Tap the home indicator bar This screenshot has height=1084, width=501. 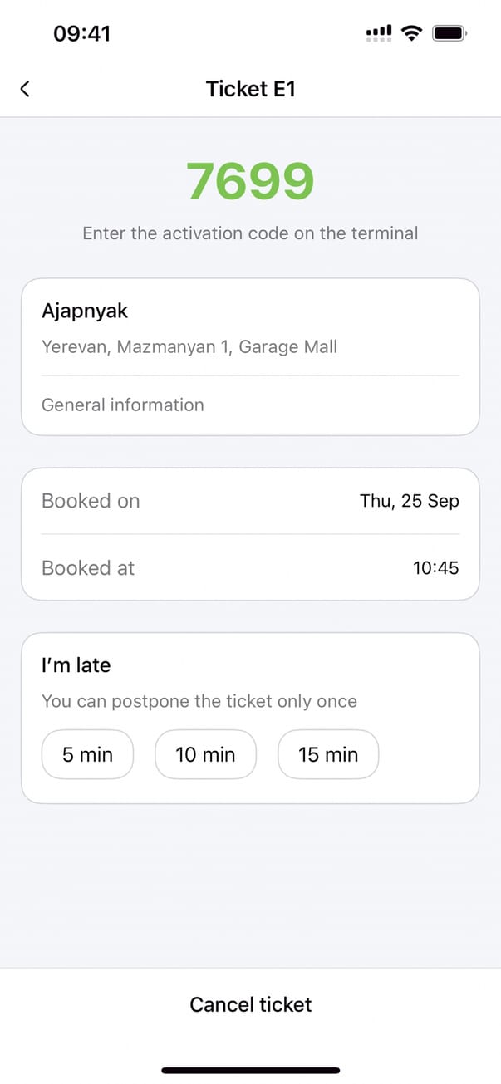tap(250, 1071)
